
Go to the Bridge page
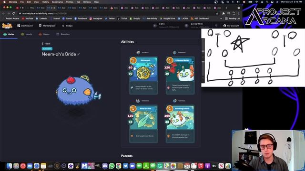(x=67, y=26)
